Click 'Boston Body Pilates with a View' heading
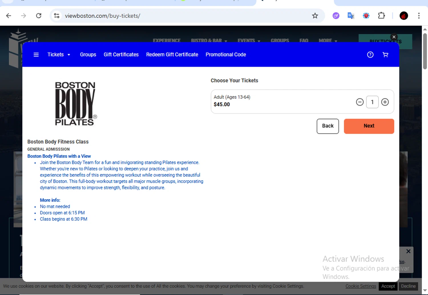 coord(59,156)
